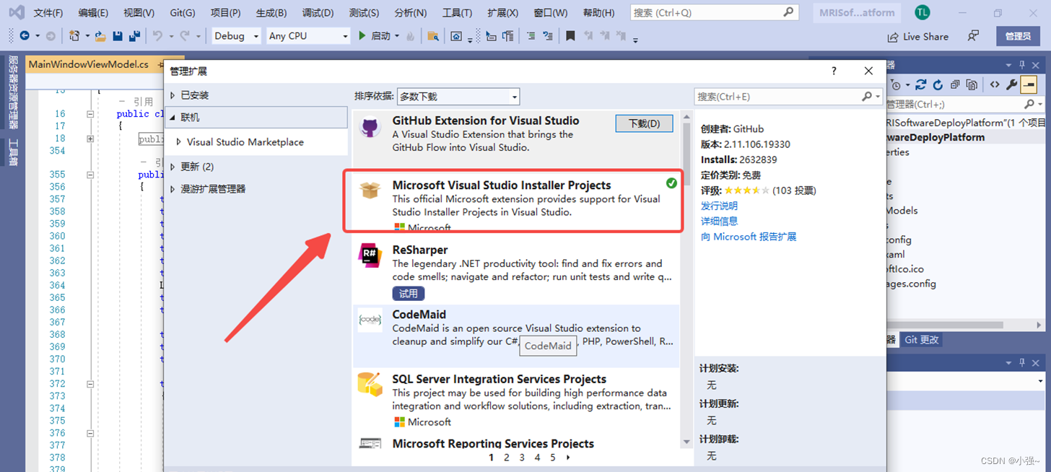Click the next page arrow in pagination
Screen dimensions: 1051x472
click(568, 457)
